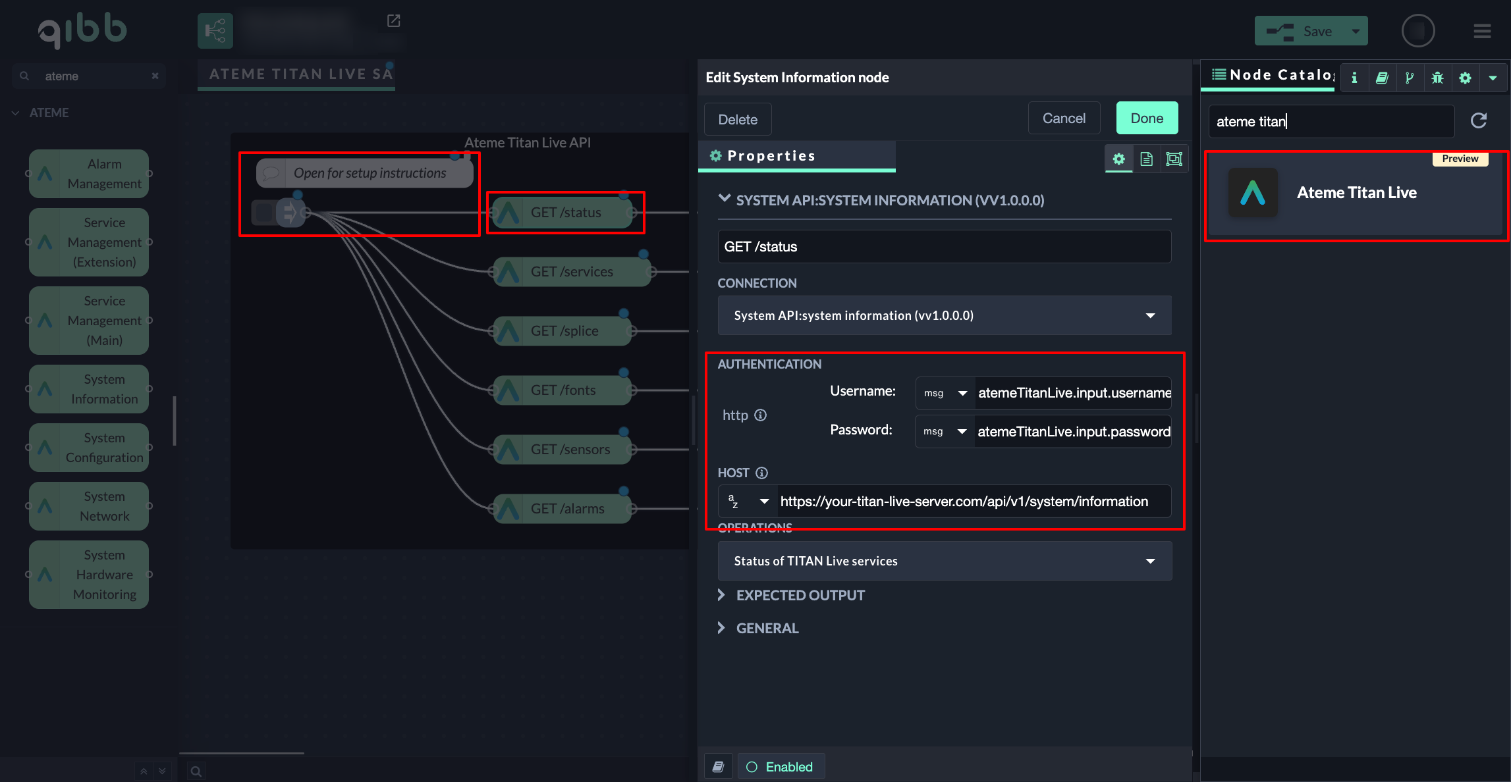Open the help book icon in the sidebar
The height and width of the screenshot is (782, 1511).
pyautogui.click(x=1382, y=78)
